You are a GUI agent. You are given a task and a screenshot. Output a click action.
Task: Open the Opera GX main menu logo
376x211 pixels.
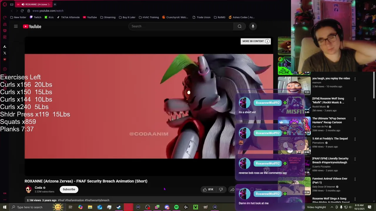[x=5, y=4]
